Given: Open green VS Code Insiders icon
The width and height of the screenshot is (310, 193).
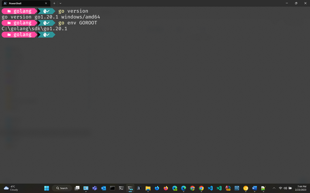Looking at the screenshot, I should point(219,188).
